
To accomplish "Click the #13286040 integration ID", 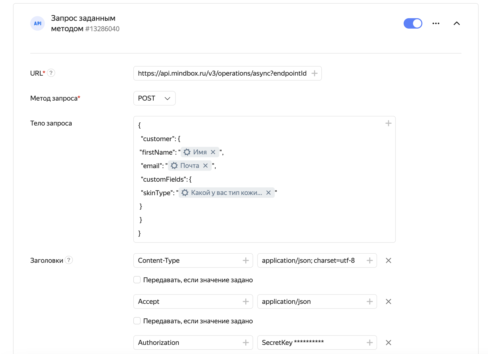I will 102,29.
